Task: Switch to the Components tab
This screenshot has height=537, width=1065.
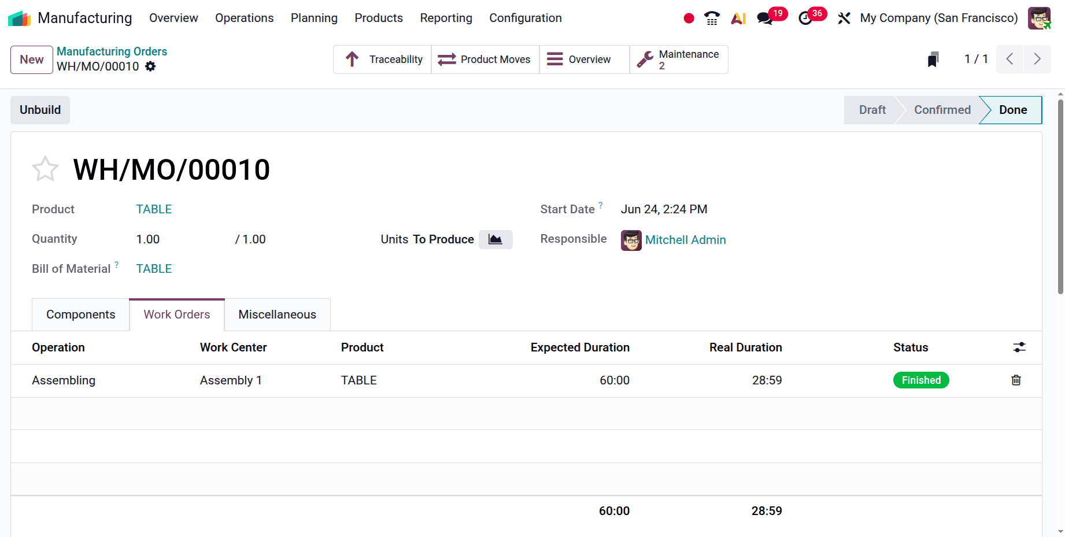Action: 81,314
